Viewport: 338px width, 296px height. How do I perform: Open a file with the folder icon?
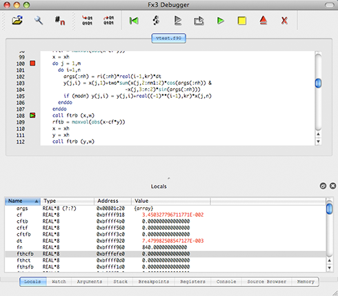click(x=17, y=21)
